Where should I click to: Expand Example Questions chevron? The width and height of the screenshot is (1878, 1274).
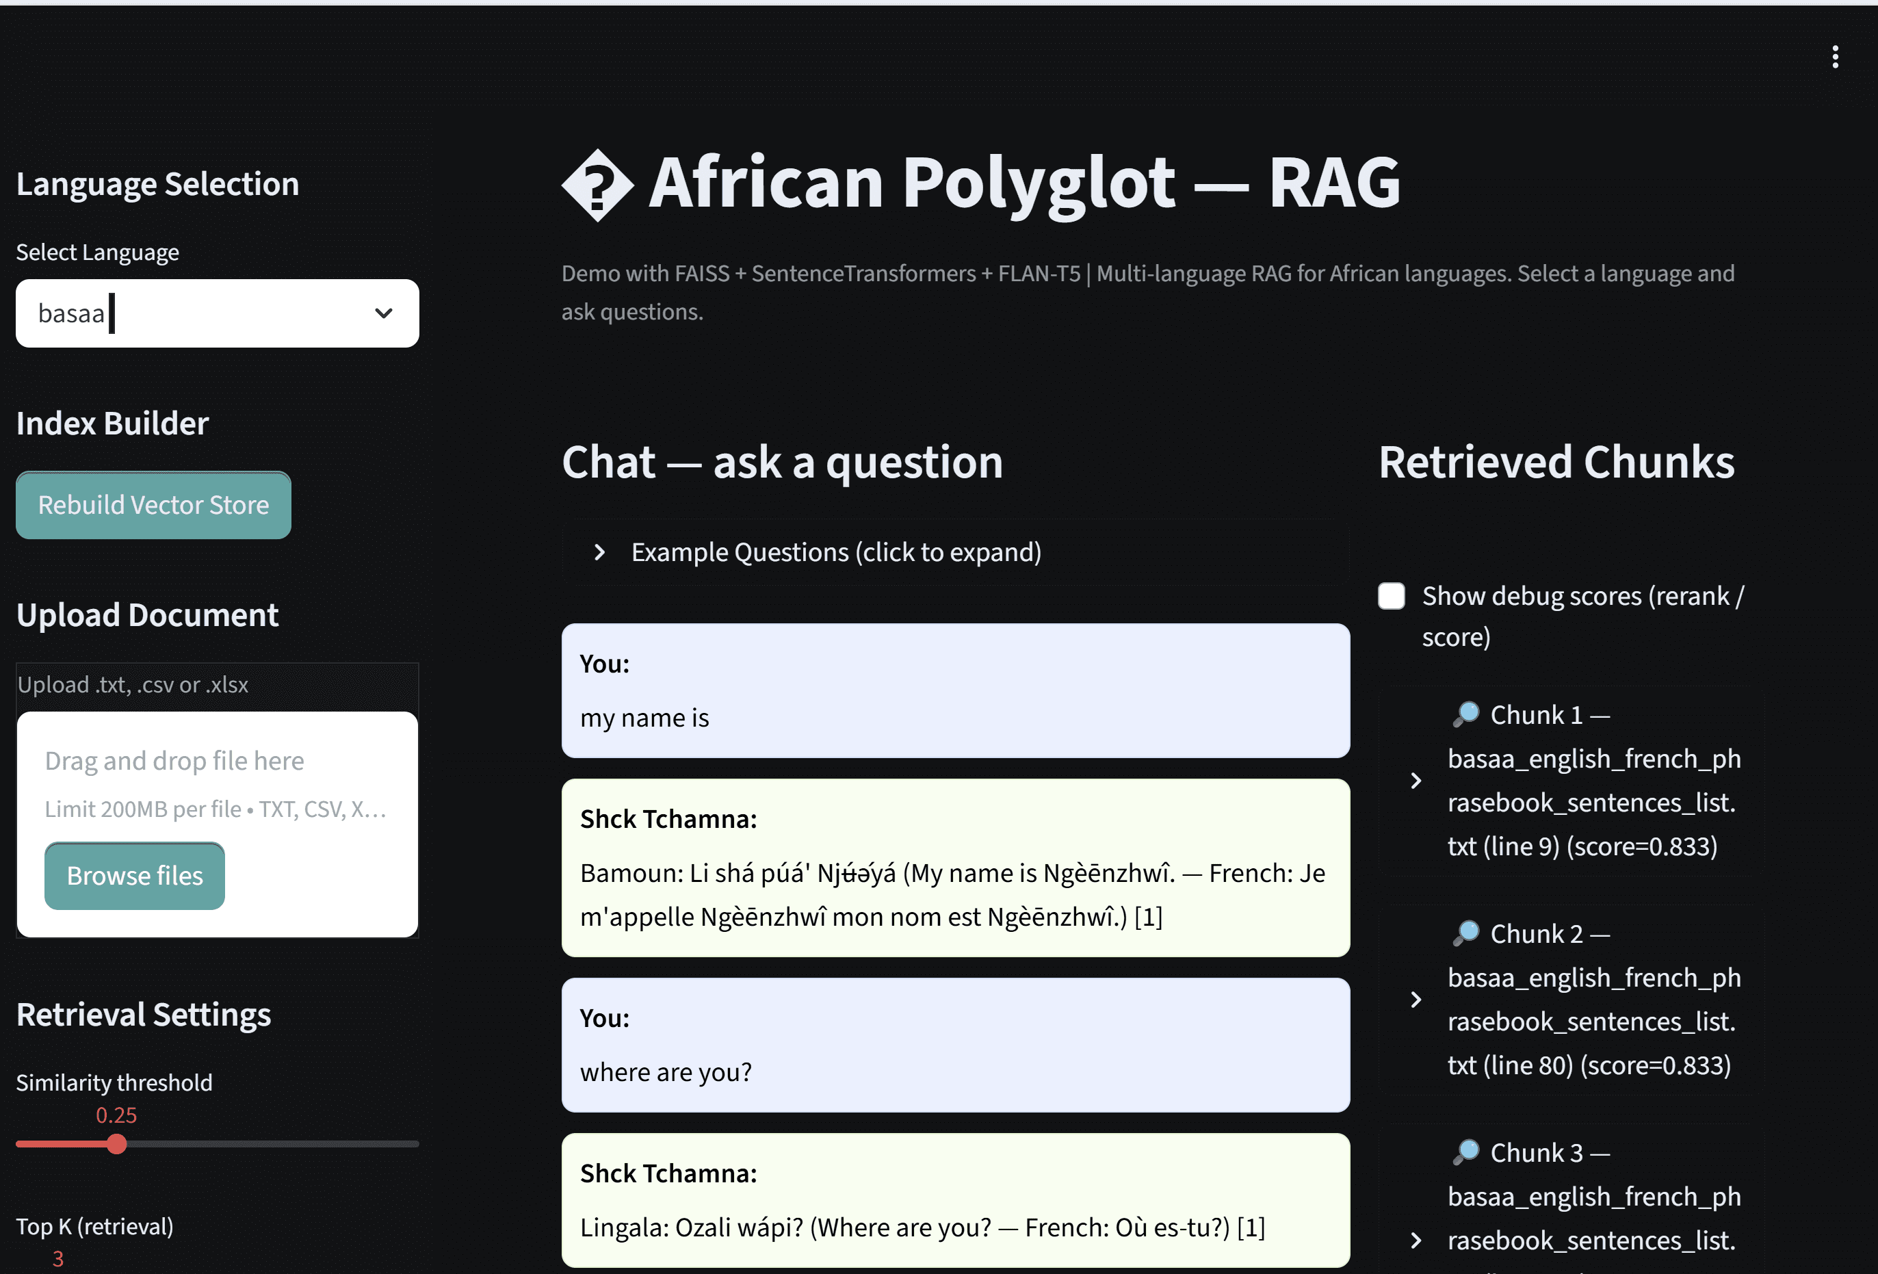pos(599,552)
